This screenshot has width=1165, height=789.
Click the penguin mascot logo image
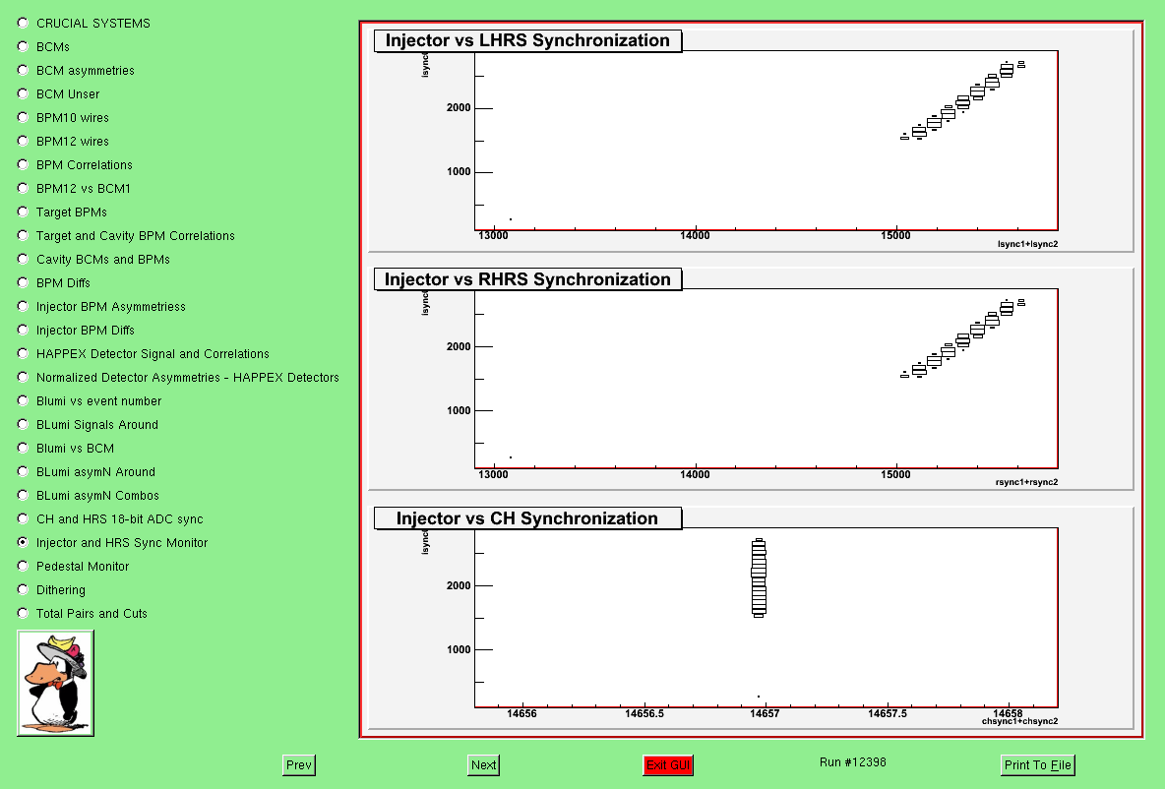coord(56,684)
